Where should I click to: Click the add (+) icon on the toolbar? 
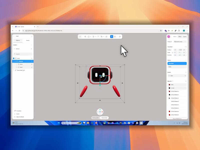tap(80, 36)
